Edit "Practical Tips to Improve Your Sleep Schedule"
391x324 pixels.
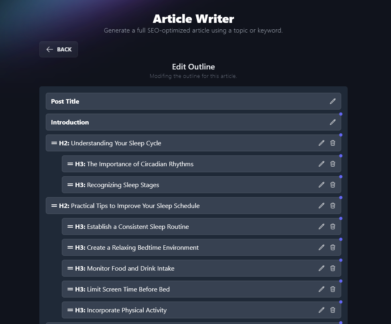(322, 206)
